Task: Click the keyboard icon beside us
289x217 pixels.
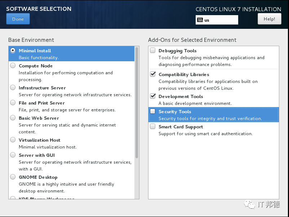Action: (200, 20)
